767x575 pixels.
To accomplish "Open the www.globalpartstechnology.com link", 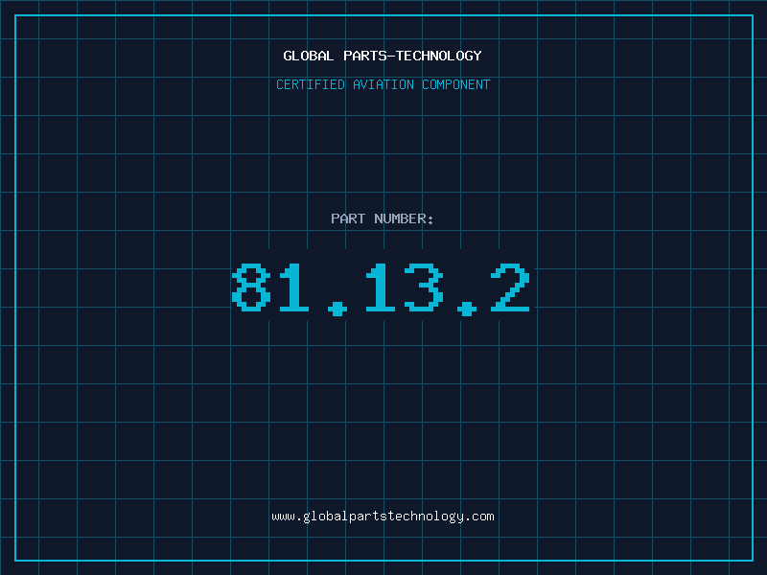I will pos(383,517).
